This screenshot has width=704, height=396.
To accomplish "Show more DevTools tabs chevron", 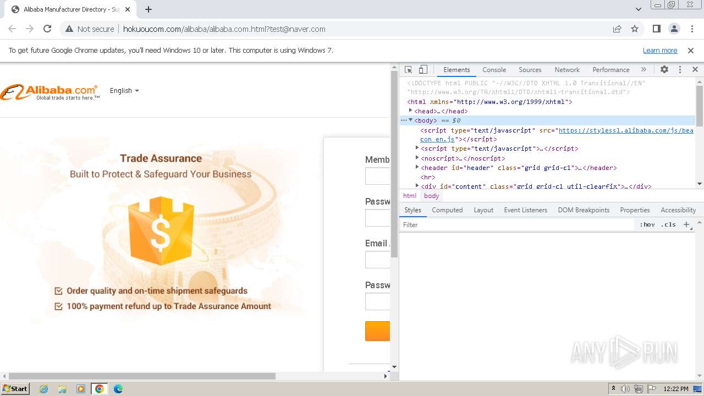I will 643,70.
